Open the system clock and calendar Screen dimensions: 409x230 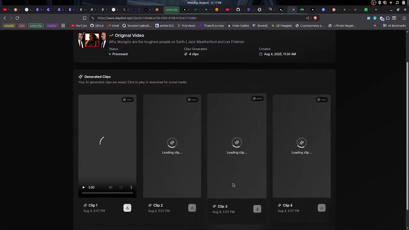pos(204,3)
